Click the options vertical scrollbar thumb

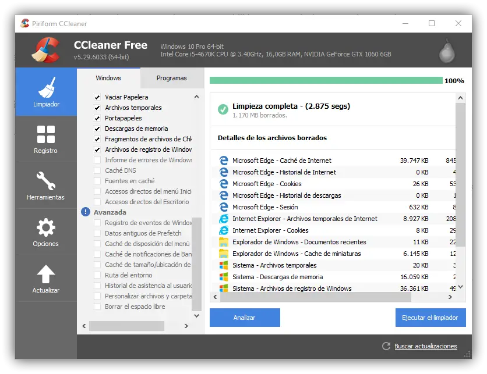coord(196,264)
